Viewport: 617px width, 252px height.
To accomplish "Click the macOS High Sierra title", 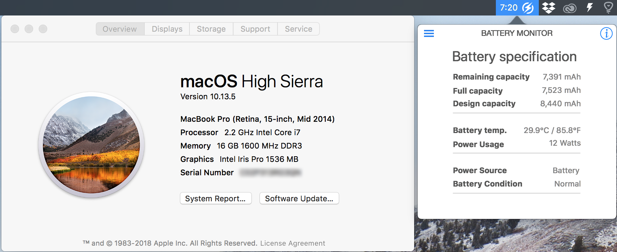I will pos(251,82).
